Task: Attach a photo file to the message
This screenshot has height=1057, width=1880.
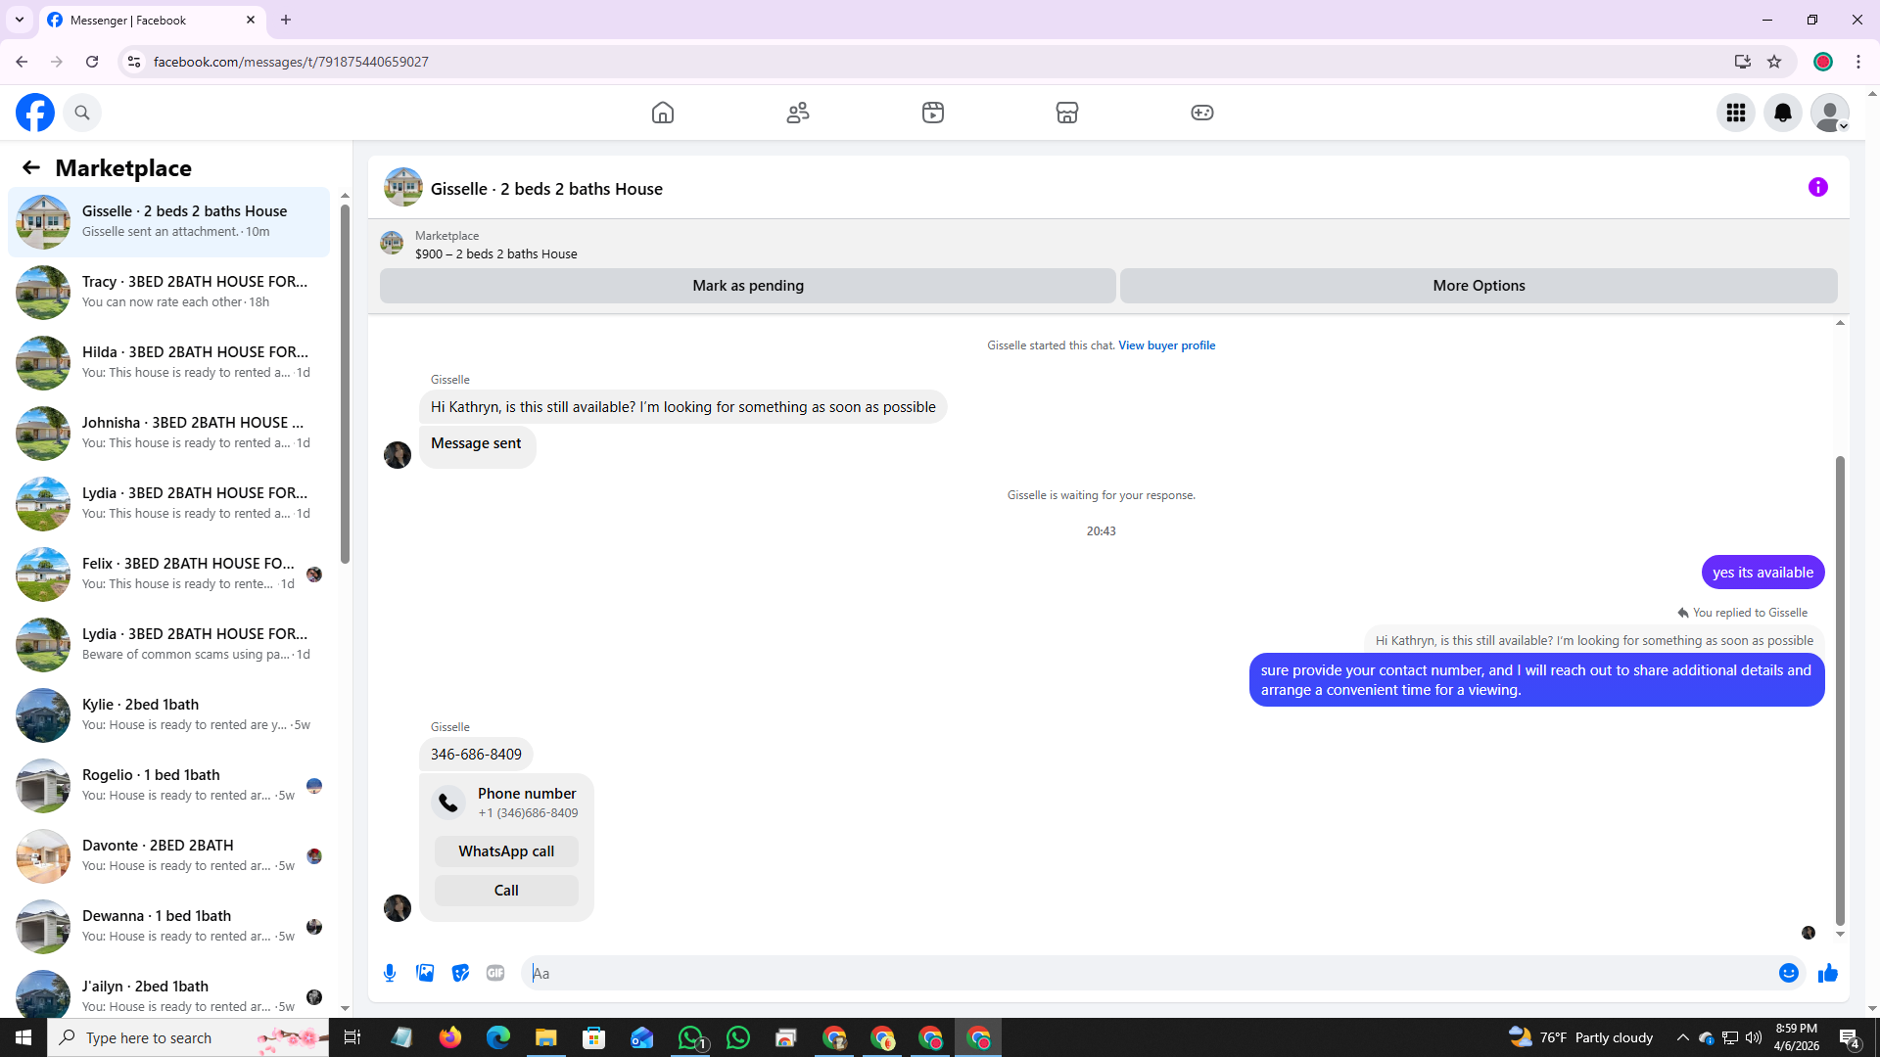Action: pos(425,973)
